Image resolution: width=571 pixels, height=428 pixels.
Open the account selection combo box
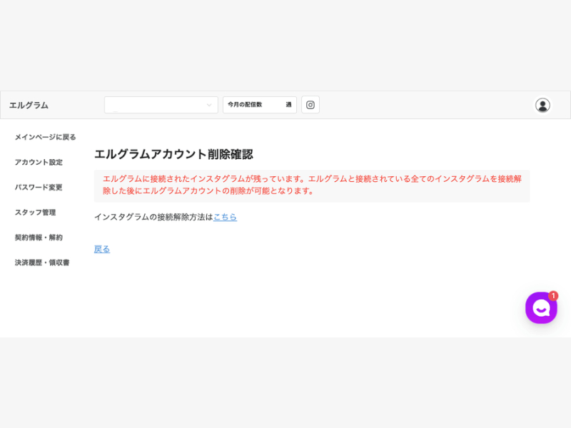click(x=161, y=105)
